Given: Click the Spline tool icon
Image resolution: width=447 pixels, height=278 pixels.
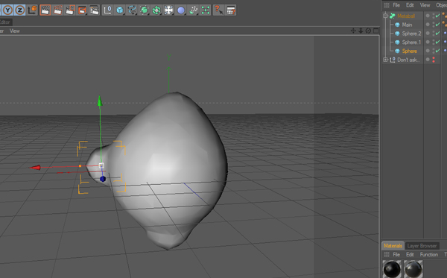Looking at the screenshot, I should click(132, 10).
